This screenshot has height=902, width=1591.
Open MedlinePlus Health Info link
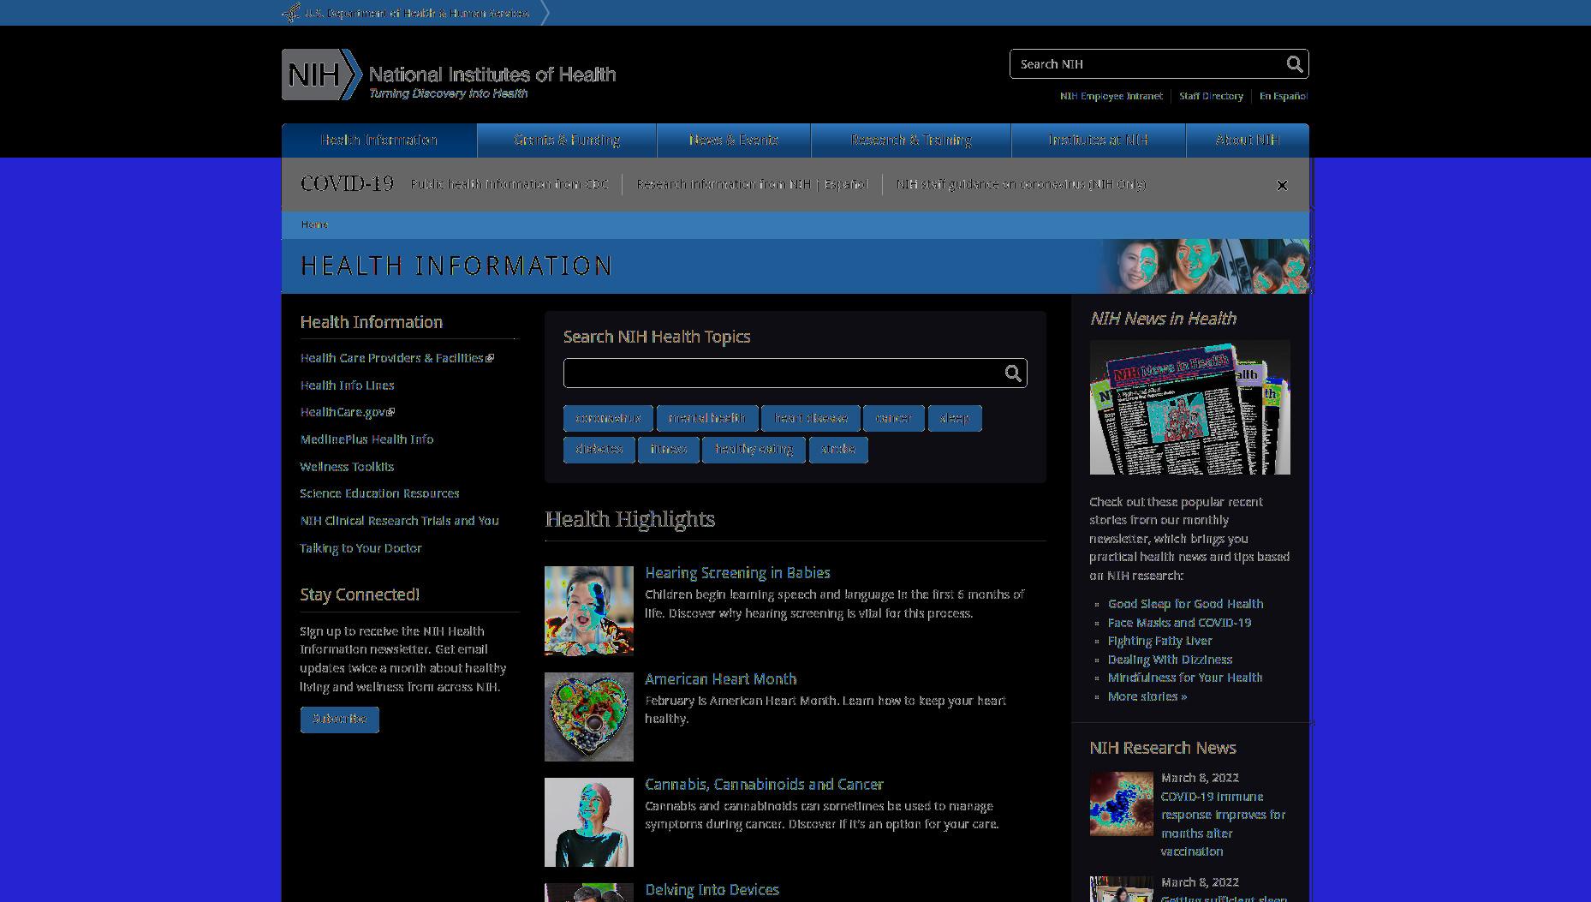pos(366,439)
